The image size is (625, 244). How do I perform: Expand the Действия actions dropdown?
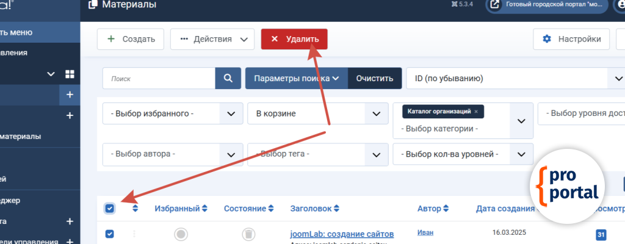point(212,39)
